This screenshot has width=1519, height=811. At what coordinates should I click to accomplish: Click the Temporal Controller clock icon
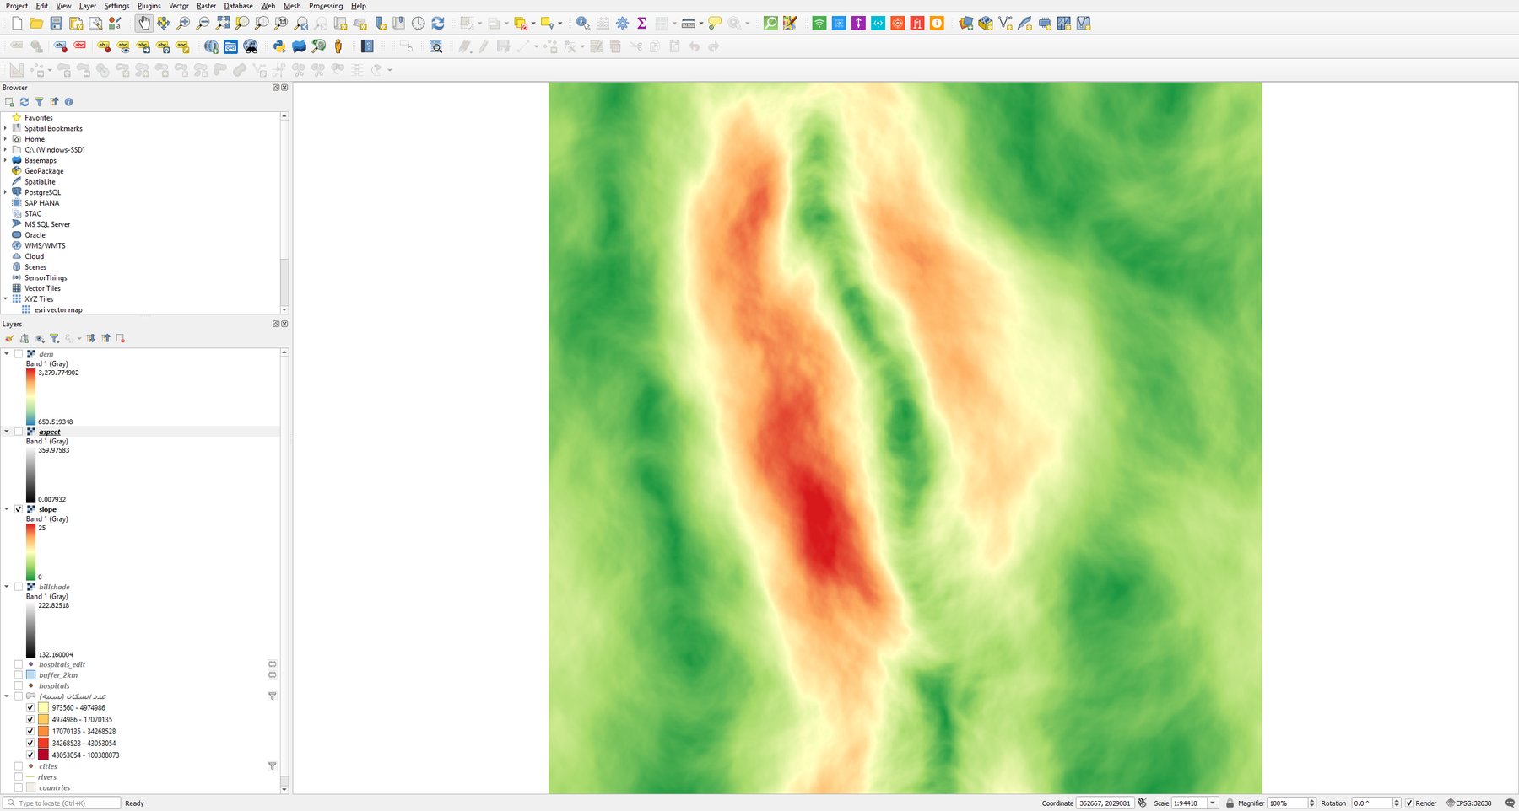click(418, 24)
